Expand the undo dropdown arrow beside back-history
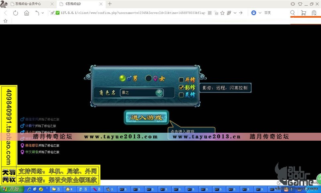Image resolution: width=321 pixels, height=193 pixels. click(43, 13)
